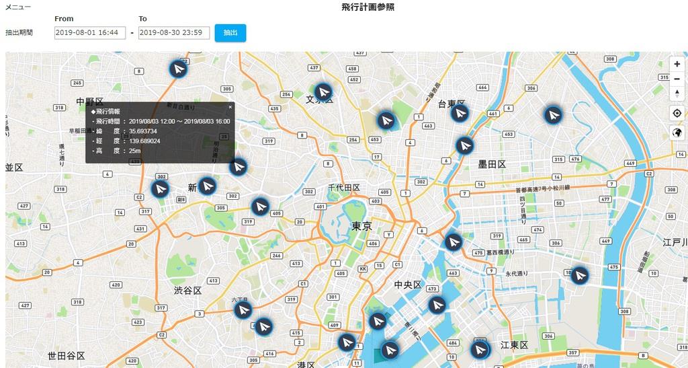The image size is (688, 368).
Task: Select flight marker left of 台東区 label
Action: point(385,120)
